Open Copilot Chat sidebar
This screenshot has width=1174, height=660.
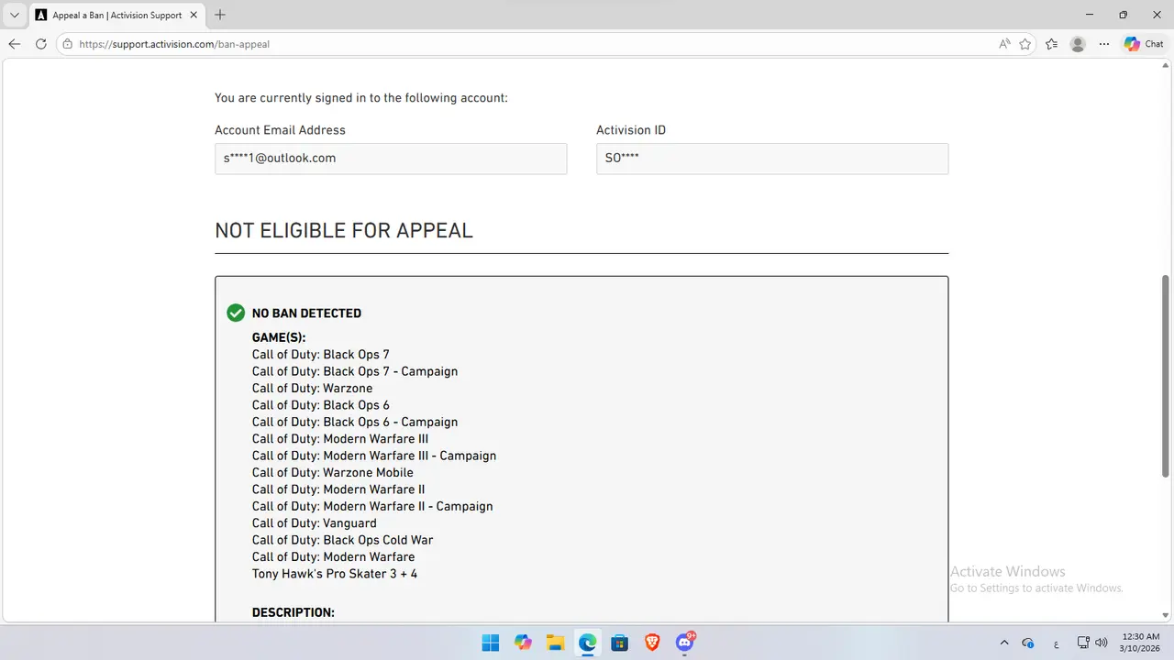click(x=1144, y=44)
